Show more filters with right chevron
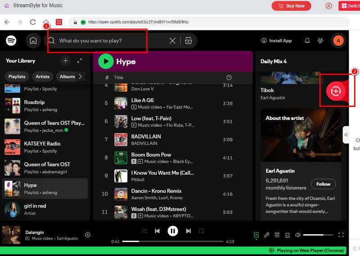This screenshot has height=256, width=360. pyautogui.click(x=81, y=76)
